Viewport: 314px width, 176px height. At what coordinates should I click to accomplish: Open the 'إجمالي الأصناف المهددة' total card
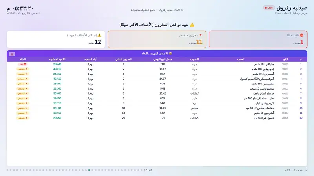pos(56,40)
